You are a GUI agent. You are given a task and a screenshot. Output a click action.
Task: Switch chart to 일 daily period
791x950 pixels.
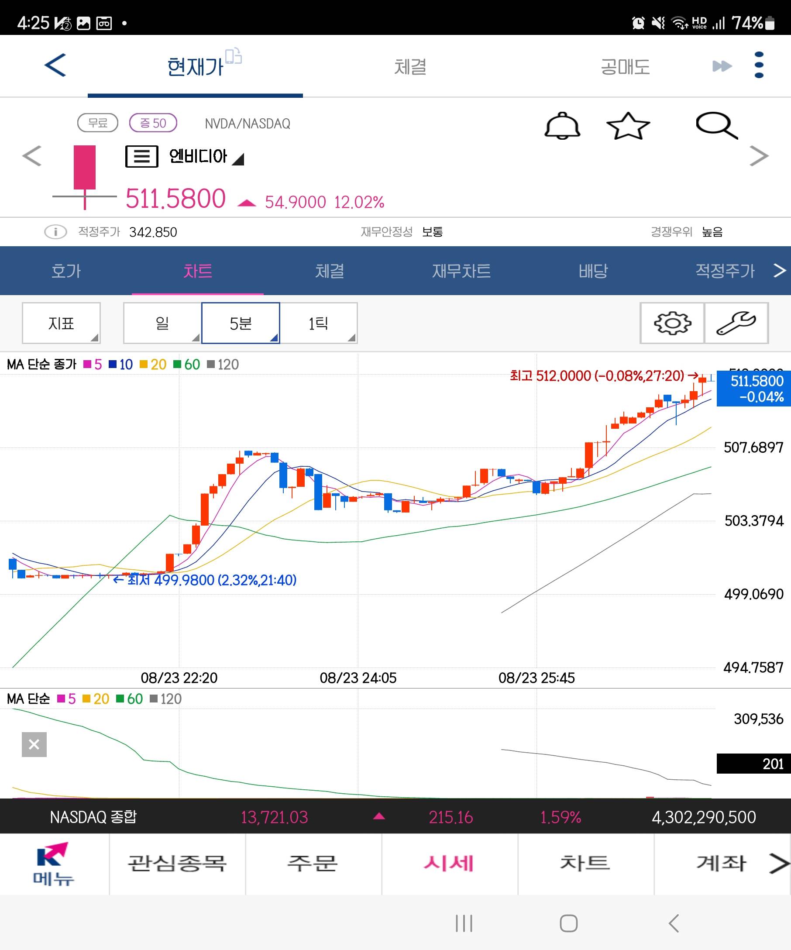tap(162, 323)
